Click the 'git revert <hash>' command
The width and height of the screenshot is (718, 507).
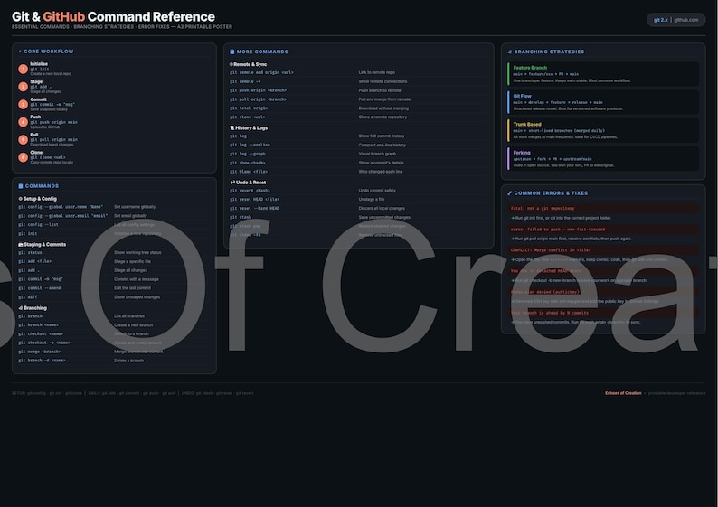point(250,191)
